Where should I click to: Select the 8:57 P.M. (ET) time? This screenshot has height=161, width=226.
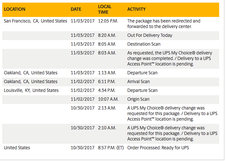(x=111, y=148)
